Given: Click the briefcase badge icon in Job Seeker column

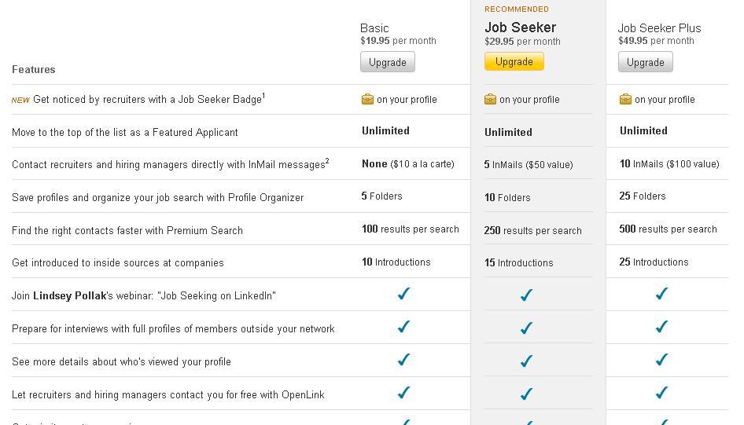Looking at the screenshot, I should point(490,99).
